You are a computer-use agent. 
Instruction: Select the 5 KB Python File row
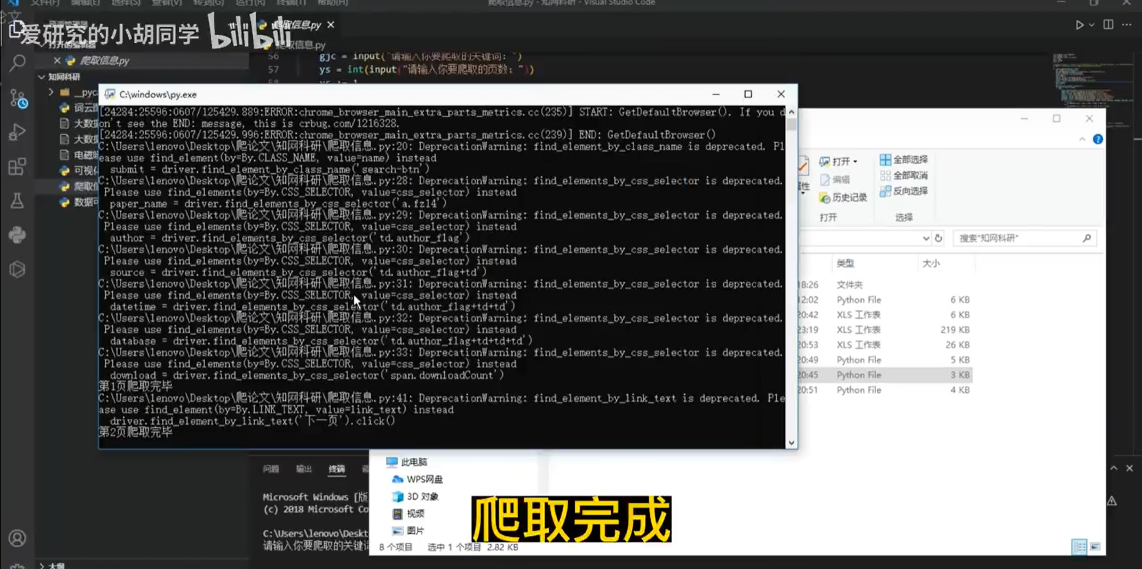click(x=884, y=360)
